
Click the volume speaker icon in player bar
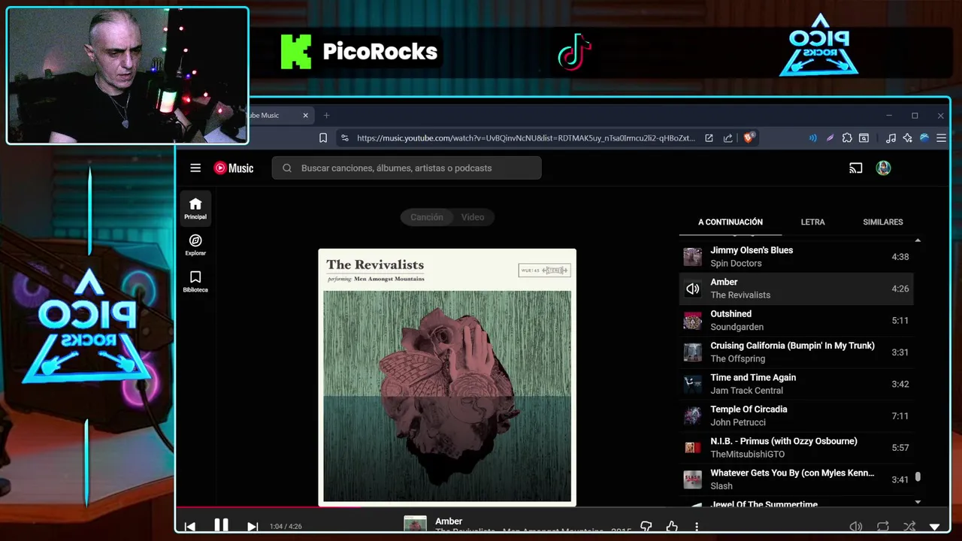click(x=855, y=527)
